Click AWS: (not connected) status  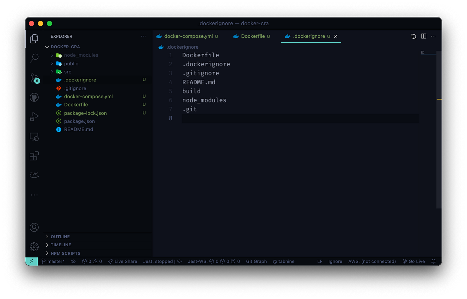tap(372, 261)
